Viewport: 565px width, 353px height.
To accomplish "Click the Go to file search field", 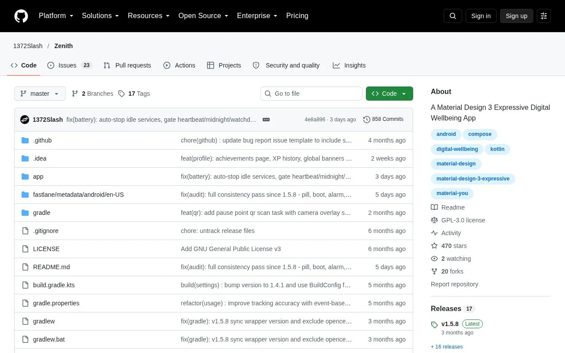I will (311, 94).
